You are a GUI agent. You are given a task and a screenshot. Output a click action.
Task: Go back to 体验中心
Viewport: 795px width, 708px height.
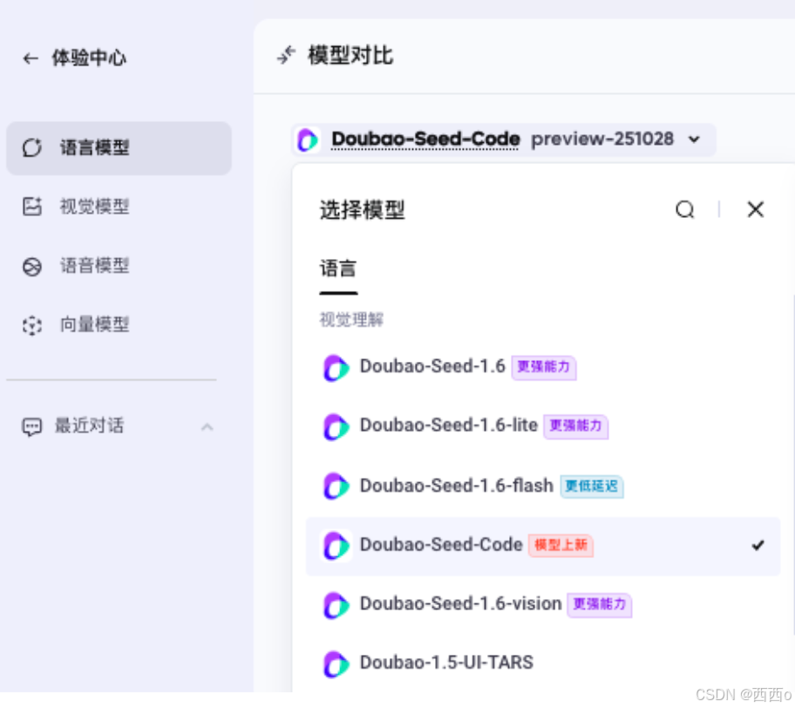(x=89, y=58)
